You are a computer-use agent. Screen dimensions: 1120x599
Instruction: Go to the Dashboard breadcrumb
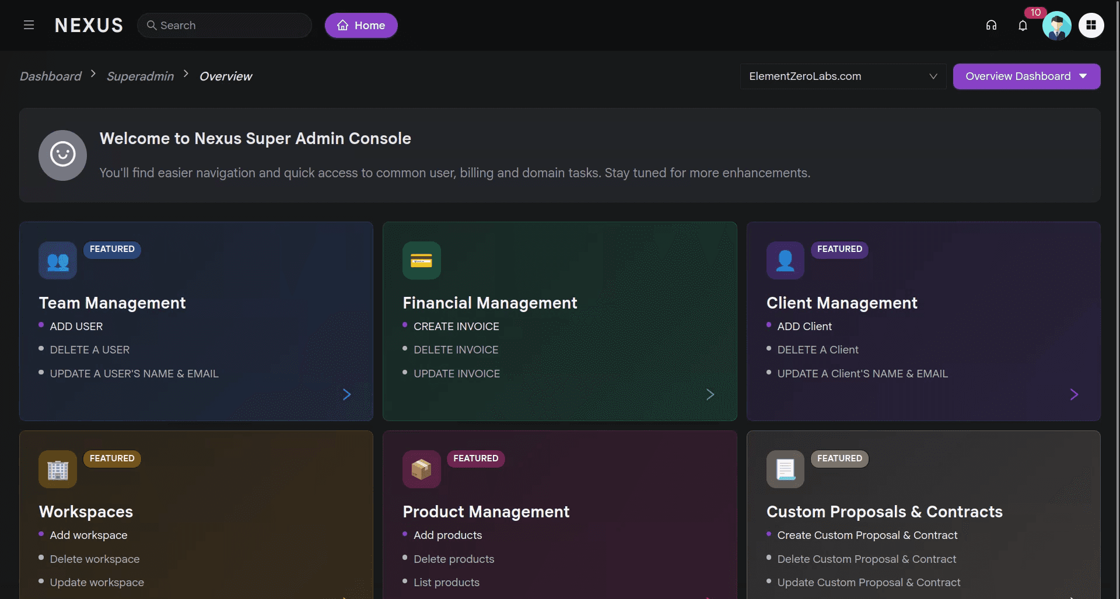point(51,76)
